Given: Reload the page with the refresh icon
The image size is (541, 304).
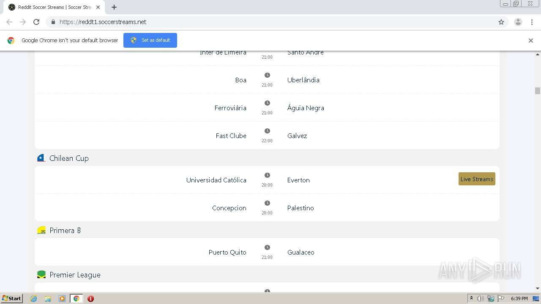Looking at the screenshot, I should 36,22.
